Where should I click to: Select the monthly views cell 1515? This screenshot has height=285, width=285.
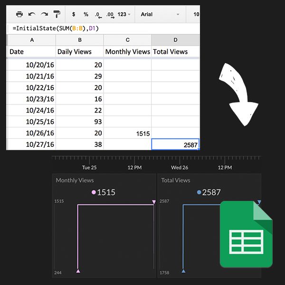tap(128, 133)
